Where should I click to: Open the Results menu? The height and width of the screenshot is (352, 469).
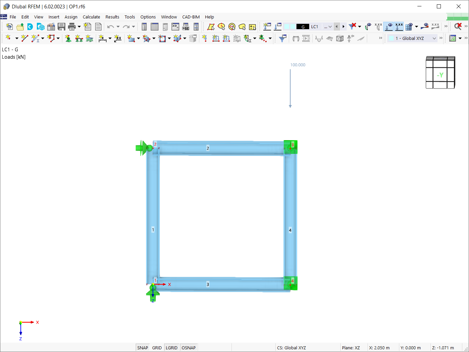[x=112, y=17]
